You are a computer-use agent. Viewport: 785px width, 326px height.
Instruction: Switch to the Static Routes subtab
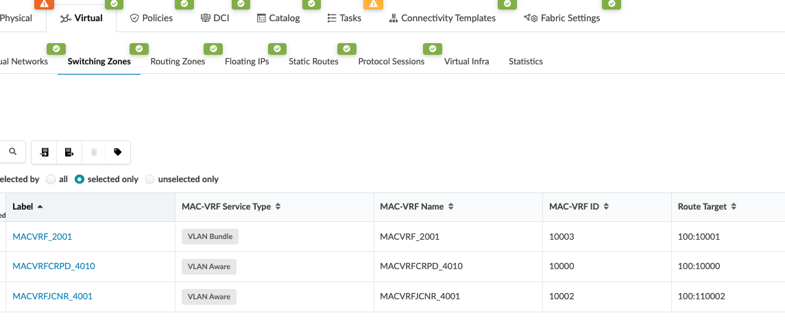[313, 62]
